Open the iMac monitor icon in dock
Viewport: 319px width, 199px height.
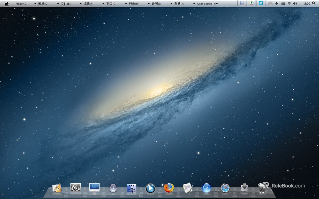click(94, 187)
